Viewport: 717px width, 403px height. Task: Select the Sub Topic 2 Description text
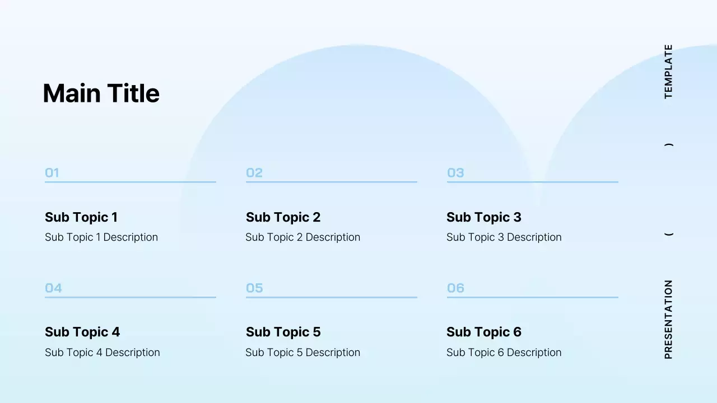tap(302, 237)
